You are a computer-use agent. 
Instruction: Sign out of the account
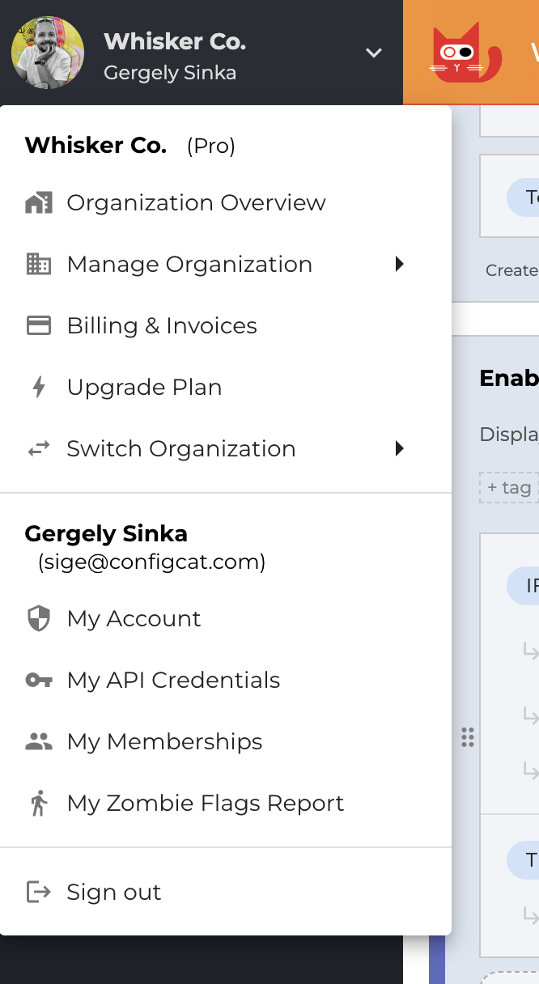[x=113, y=892]
